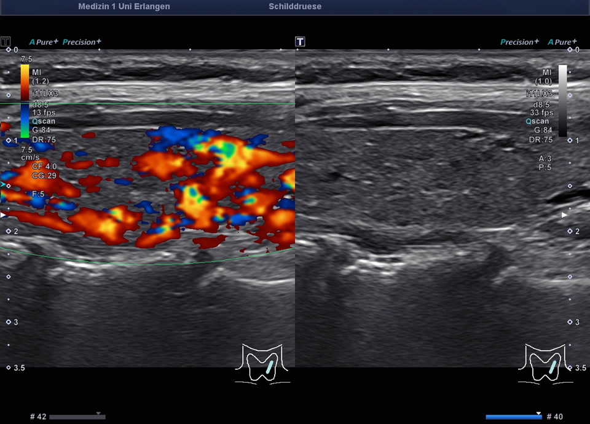Click the Medizin 1 Uni Erlangen header text
The height and width of the screenshot is (424, 590).
point(124,7)
